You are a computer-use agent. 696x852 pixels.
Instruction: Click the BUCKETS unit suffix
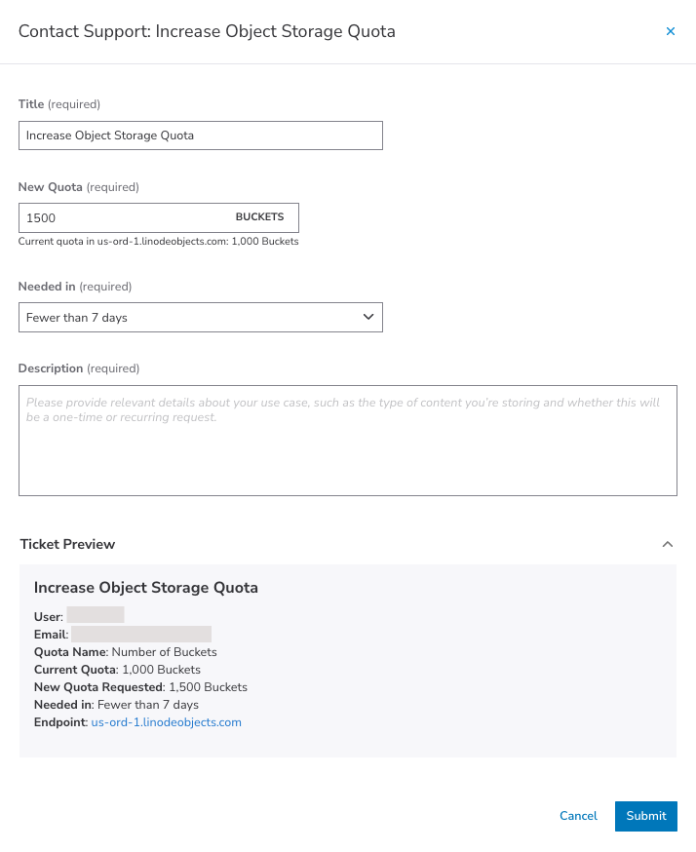coord(259,217)
